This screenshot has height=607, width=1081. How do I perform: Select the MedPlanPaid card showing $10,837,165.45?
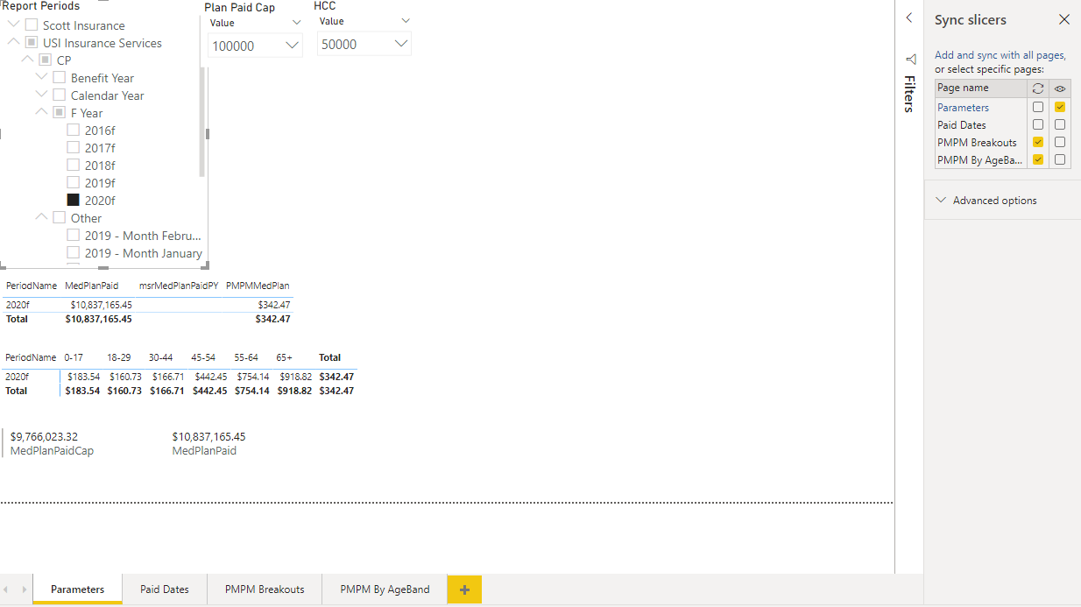[208, 443]
